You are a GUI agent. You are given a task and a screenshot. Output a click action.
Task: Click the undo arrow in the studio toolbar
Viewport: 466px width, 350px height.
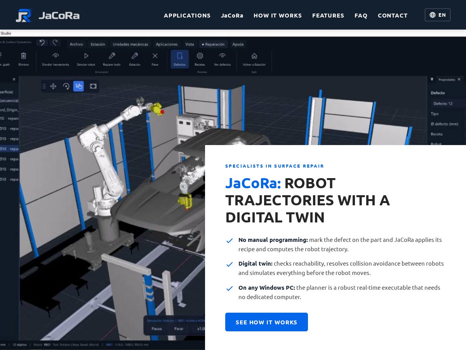[x=42, y=43]
